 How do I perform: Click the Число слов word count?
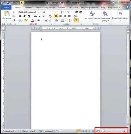click(x=29, y=131)
